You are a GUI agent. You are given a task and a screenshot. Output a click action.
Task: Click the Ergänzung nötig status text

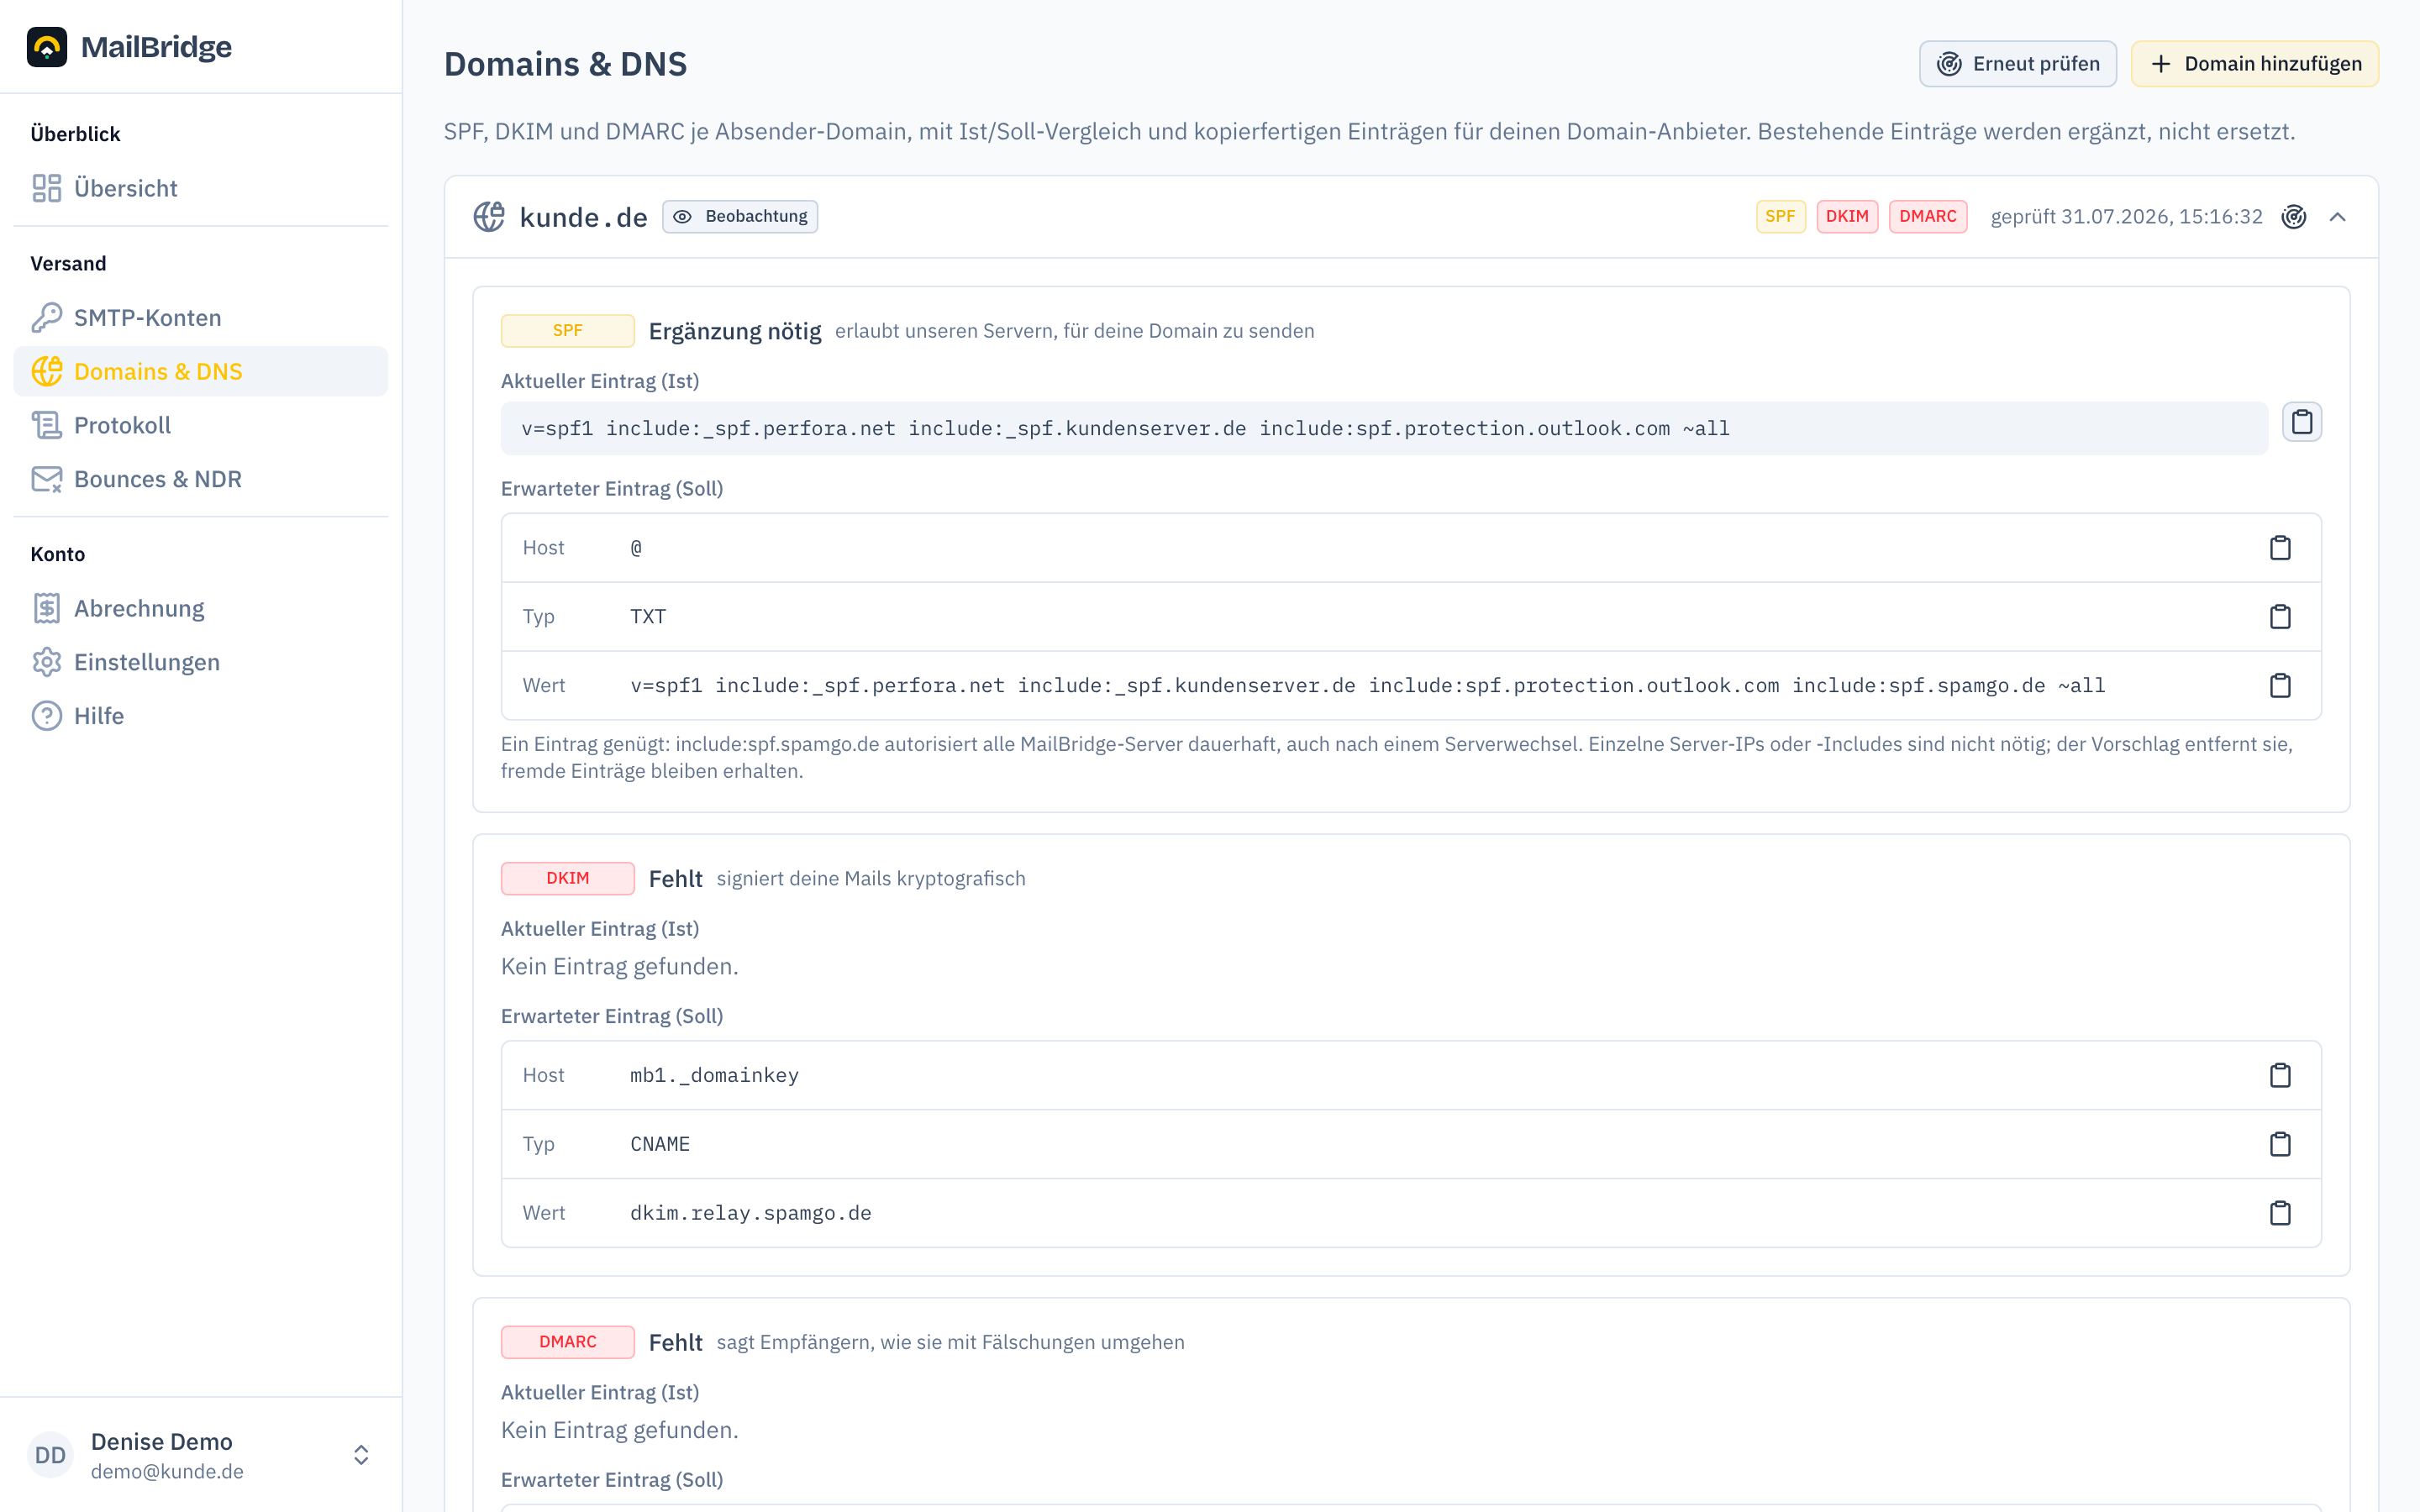(x=735, y=331)
